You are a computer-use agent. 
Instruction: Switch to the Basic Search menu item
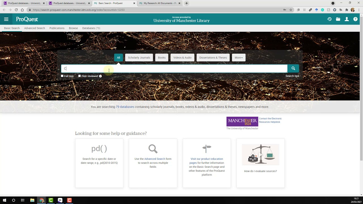tap(12, 28)
